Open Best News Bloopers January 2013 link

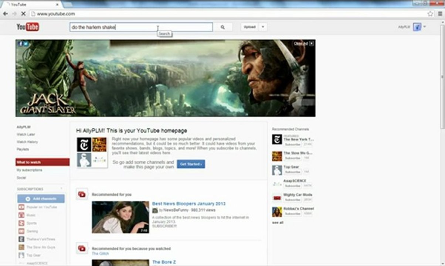(x=189, y=204)
